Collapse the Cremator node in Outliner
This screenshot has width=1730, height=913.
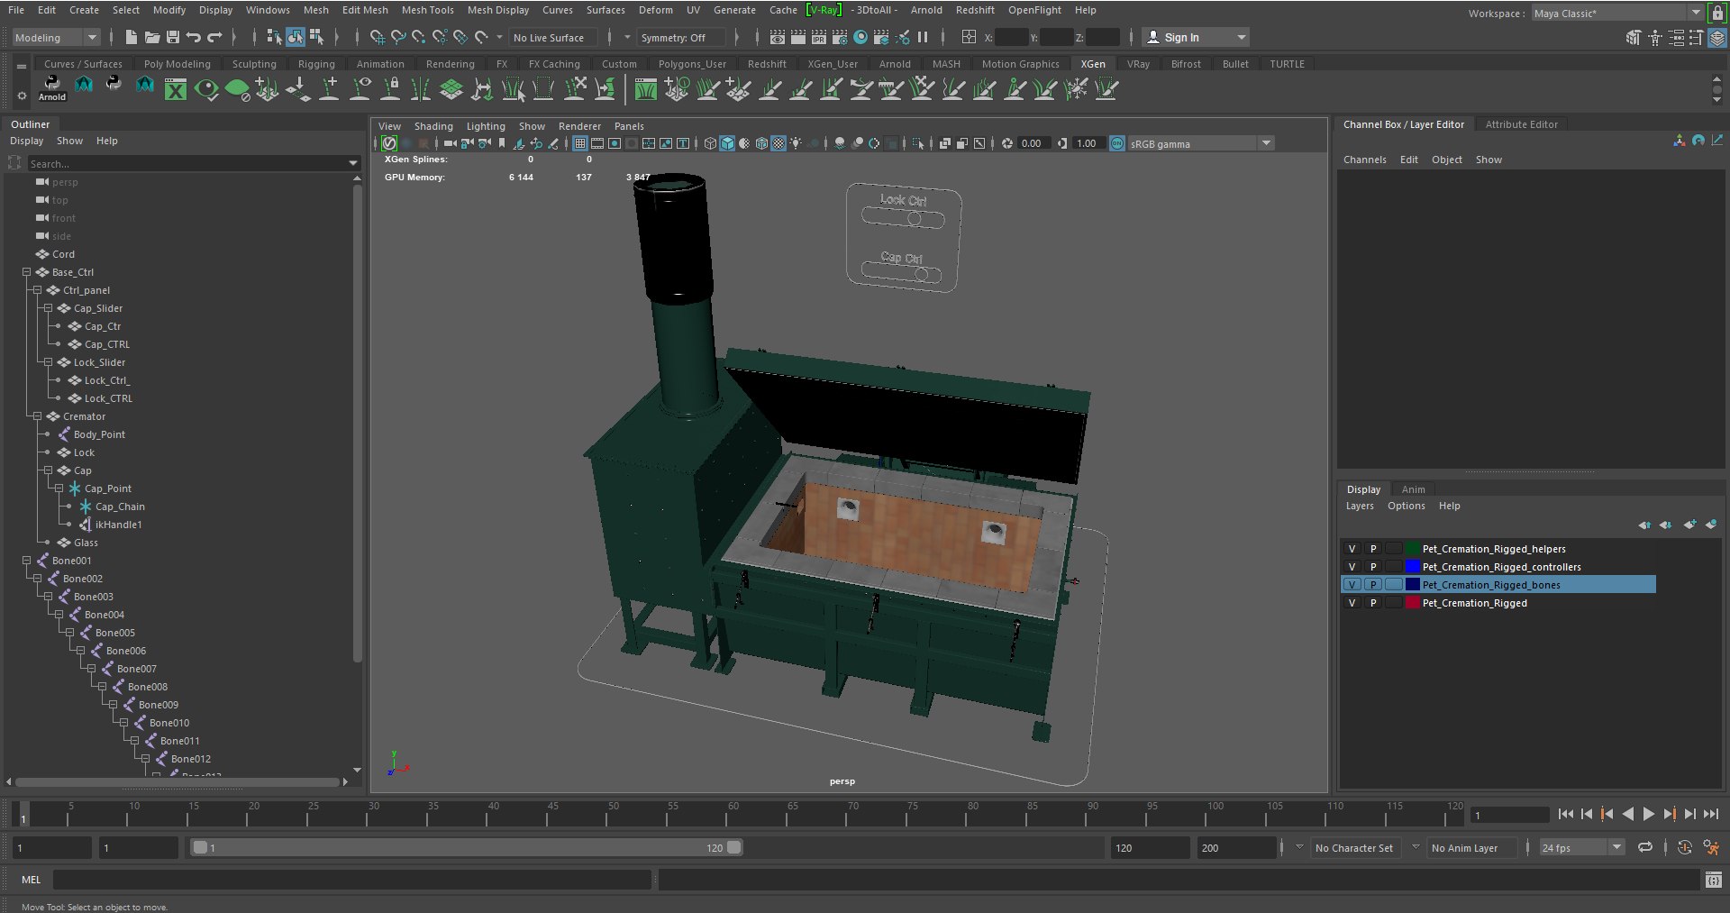[x=37, y=416]
